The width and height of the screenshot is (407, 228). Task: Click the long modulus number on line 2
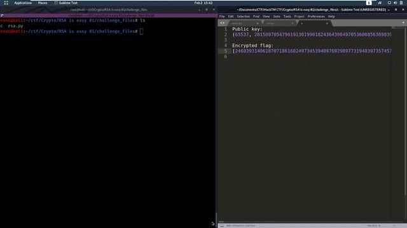(322, 35)
